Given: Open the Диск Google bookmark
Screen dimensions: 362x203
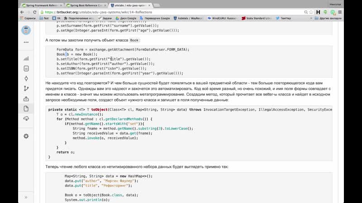Looking at the screenshot, I should click(x=126, y=18).
